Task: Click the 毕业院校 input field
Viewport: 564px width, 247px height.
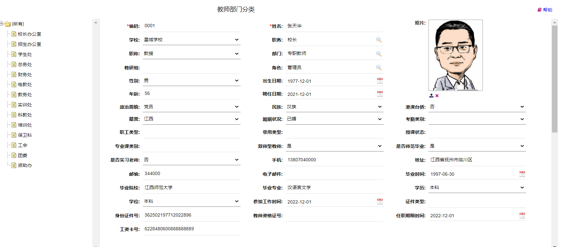Action: coord(191,187)
